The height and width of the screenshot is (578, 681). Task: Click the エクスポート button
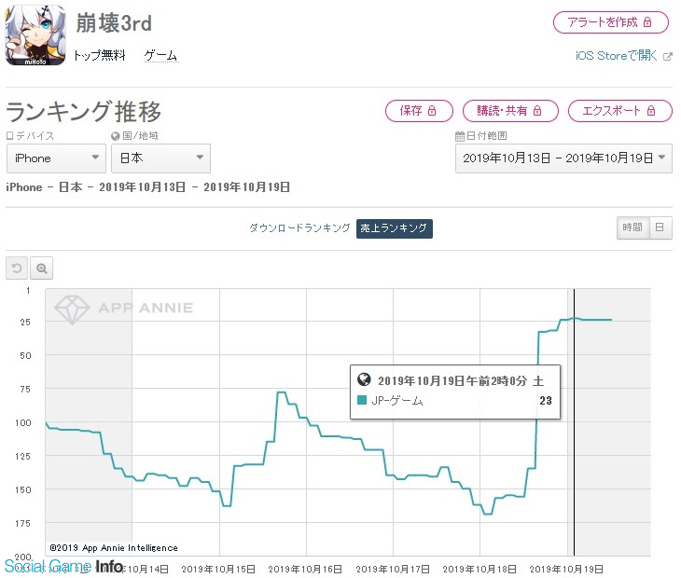coord(619,111)
